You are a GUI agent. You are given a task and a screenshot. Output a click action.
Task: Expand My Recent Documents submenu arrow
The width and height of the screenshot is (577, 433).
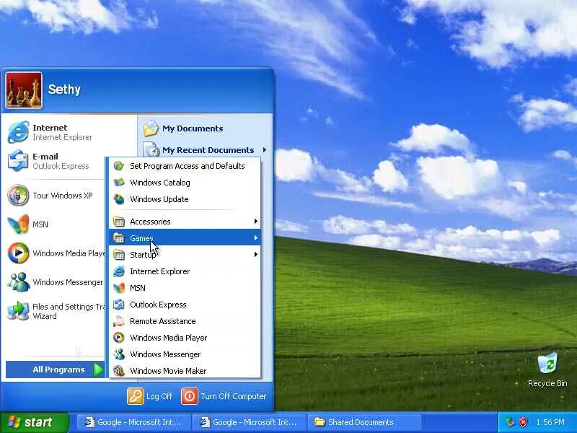[x=265, y=150]
